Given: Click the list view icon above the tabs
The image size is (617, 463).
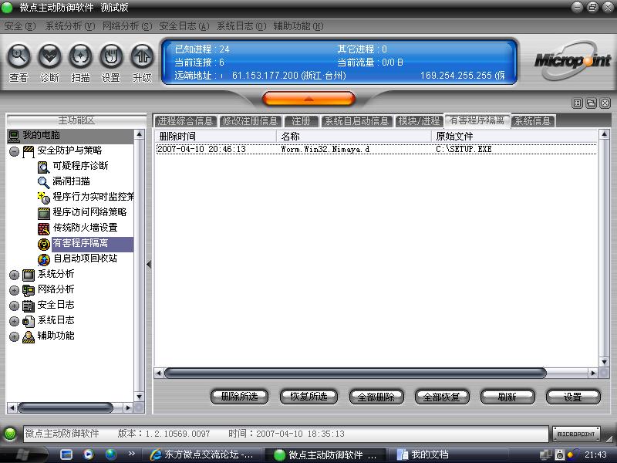Looking at the screenshot, I should (577, 103).
